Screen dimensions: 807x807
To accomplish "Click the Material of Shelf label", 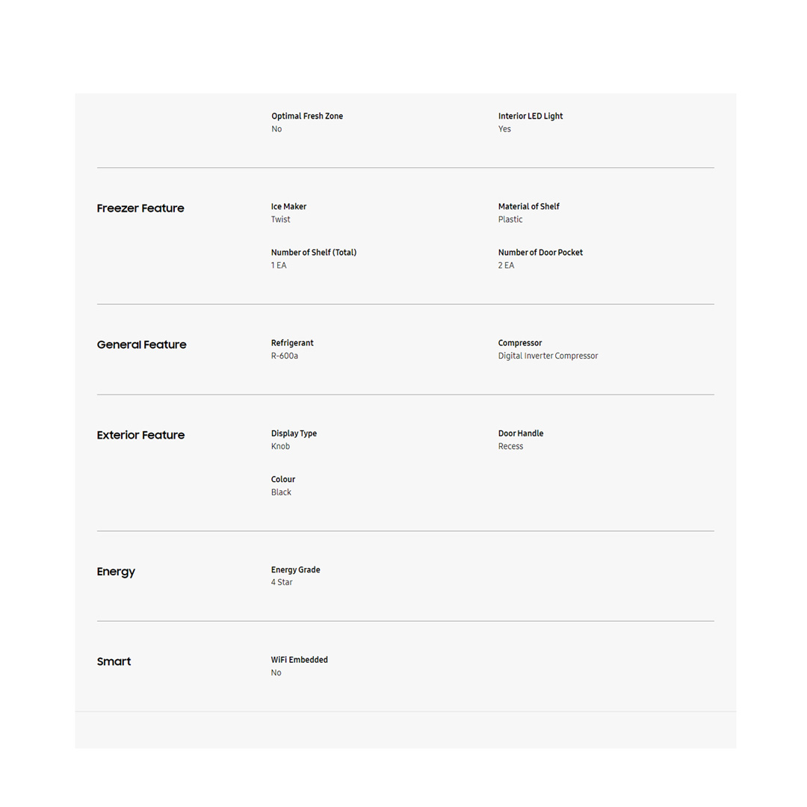I will 528,206.
